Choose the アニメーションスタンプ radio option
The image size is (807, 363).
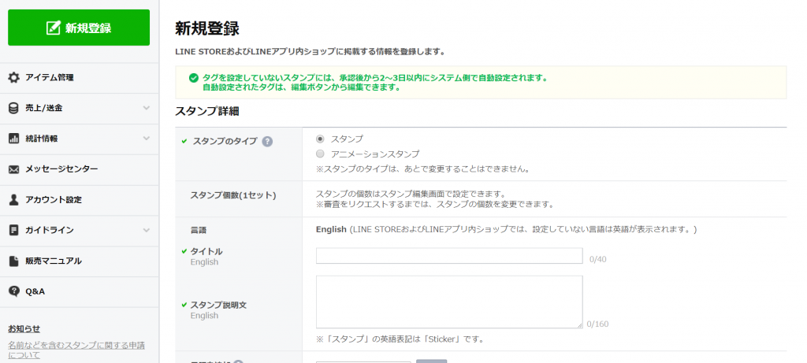[x=320, y=154]
